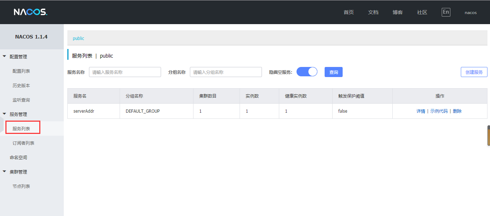
Task: Open 命名空间 in the sidebar
Action: (x=18, y=157)
